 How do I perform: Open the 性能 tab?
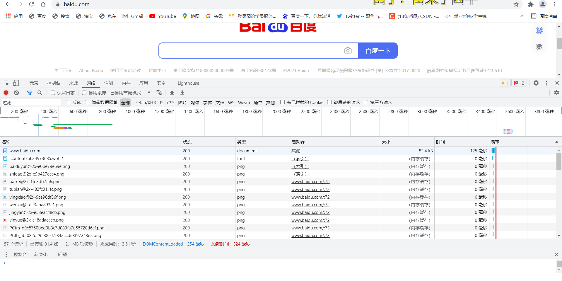pyautogui.click(x=109, y=83)
